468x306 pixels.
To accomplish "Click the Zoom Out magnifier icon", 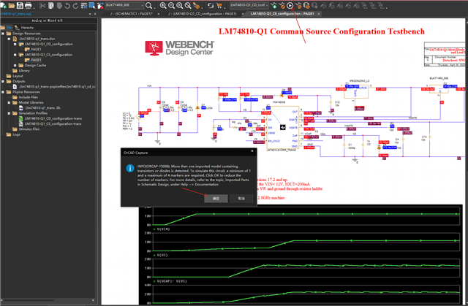I will pyautogui.click(x=171, y=5).
